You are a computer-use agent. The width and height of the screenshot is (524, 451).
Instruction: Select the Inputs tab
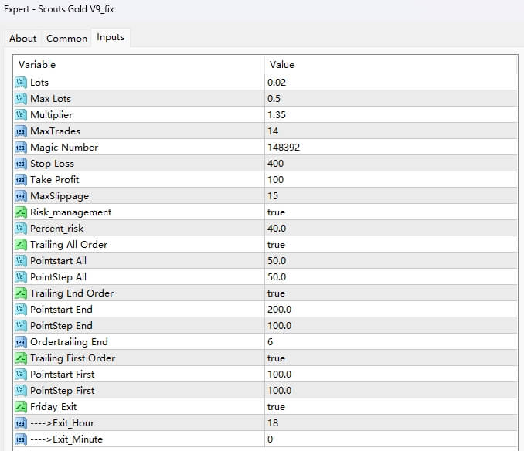click(x=111, y=37)
